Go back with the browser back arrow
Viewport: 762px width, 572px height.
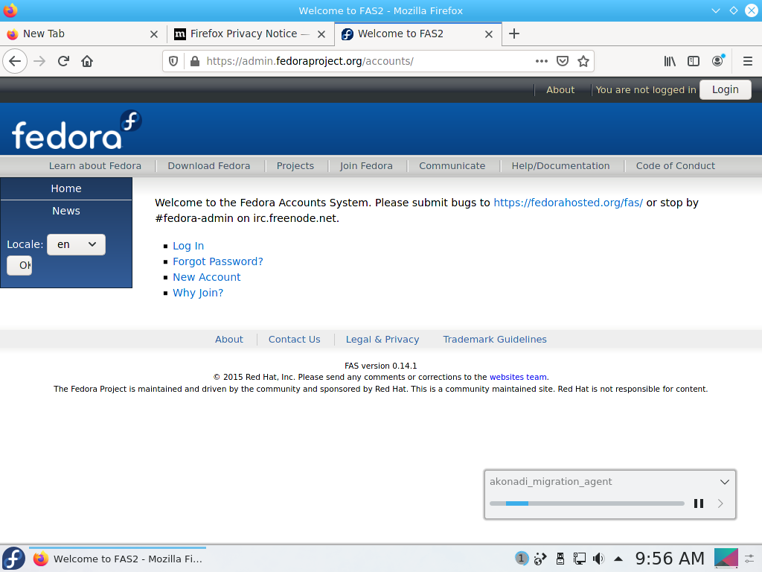pos(15,61)
